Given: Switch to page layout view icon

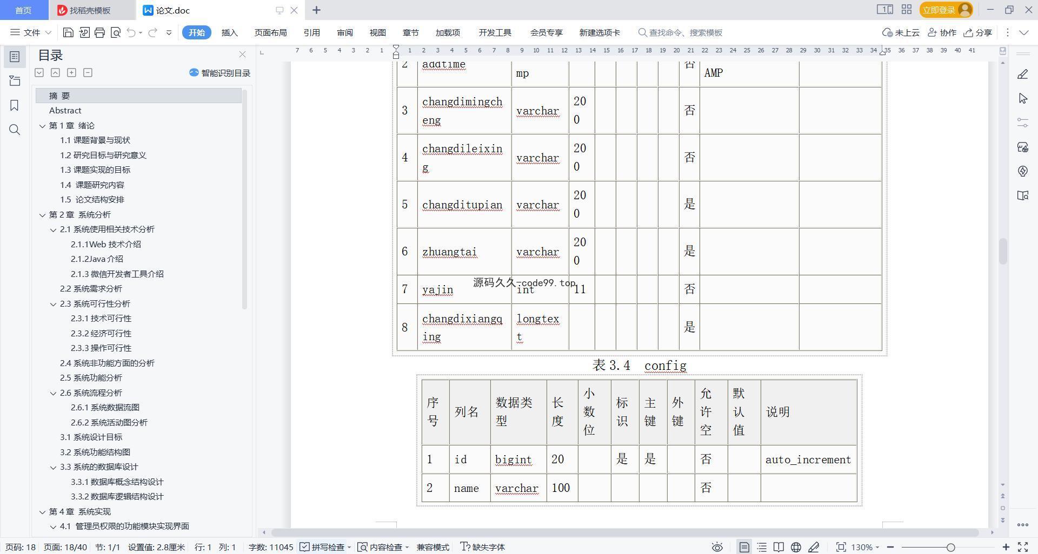Looking at the screenshot, I should [x=744, y=547].
